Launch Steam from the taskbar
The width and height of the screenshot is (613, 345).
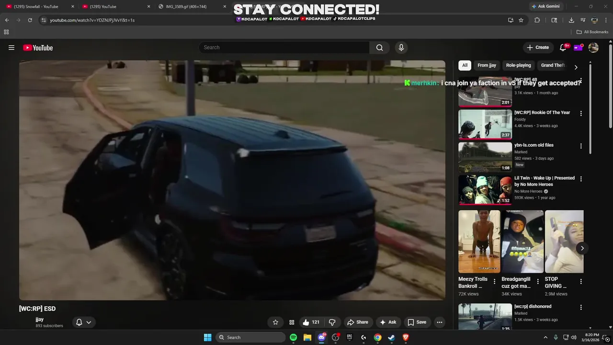[x=391, y=337]
